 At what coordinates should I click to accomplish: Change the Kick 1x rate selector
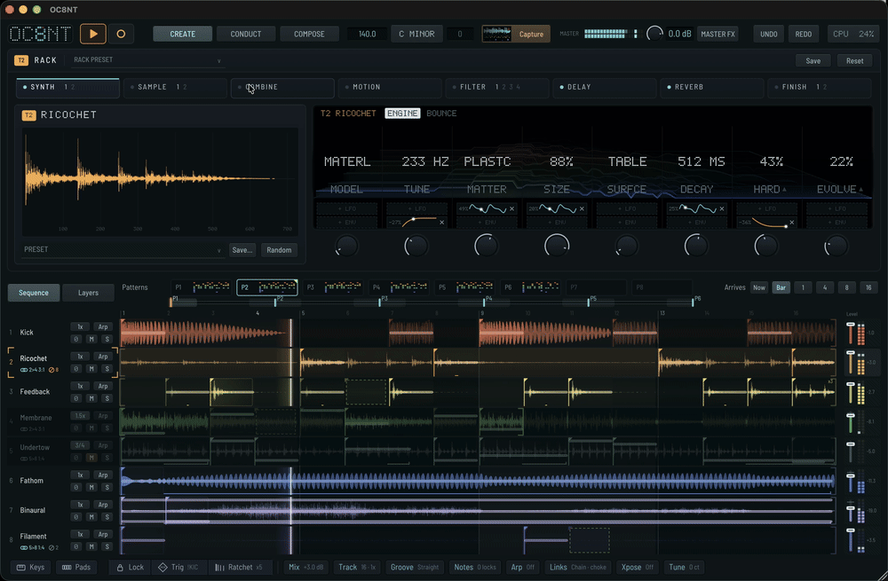click(81, 326)
